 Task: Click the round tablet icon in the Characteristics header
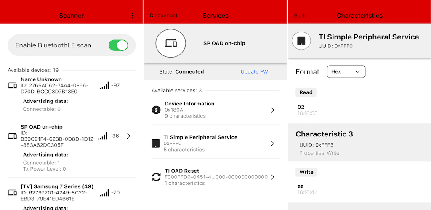tap(301, 41)
